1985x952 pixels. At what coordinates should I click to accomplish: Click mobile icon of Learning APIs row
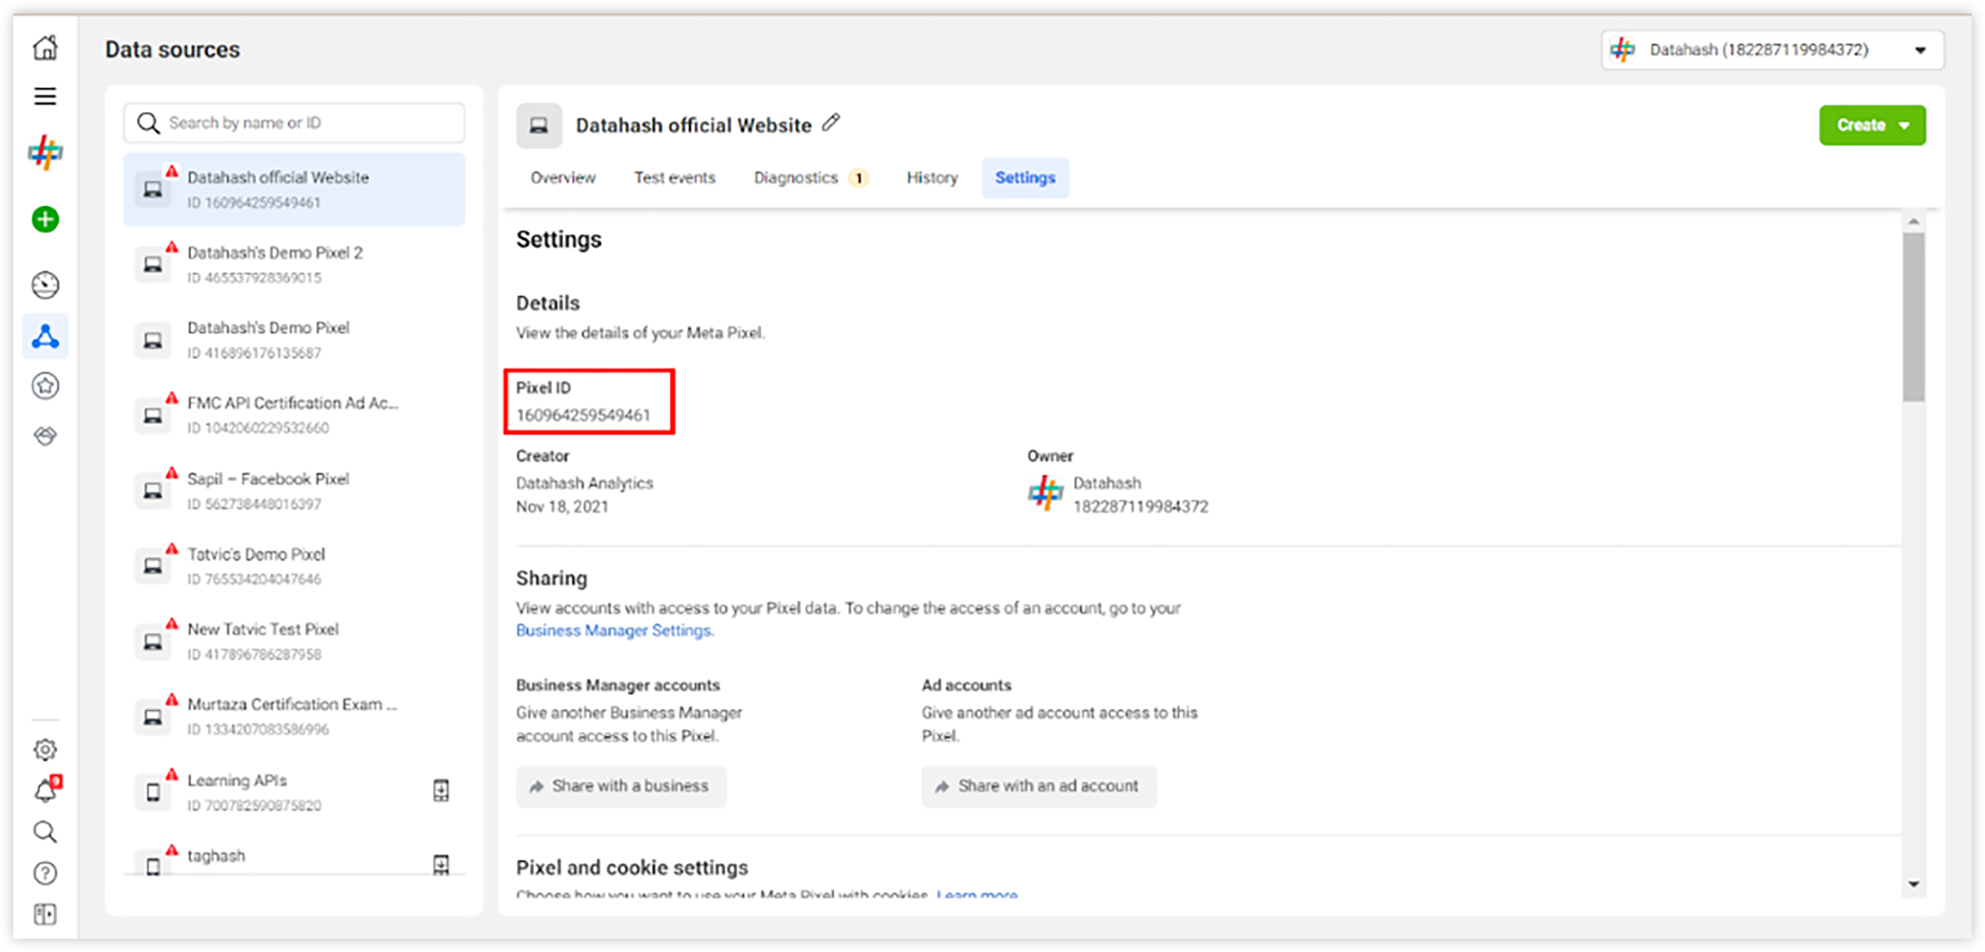click(153, 793)
